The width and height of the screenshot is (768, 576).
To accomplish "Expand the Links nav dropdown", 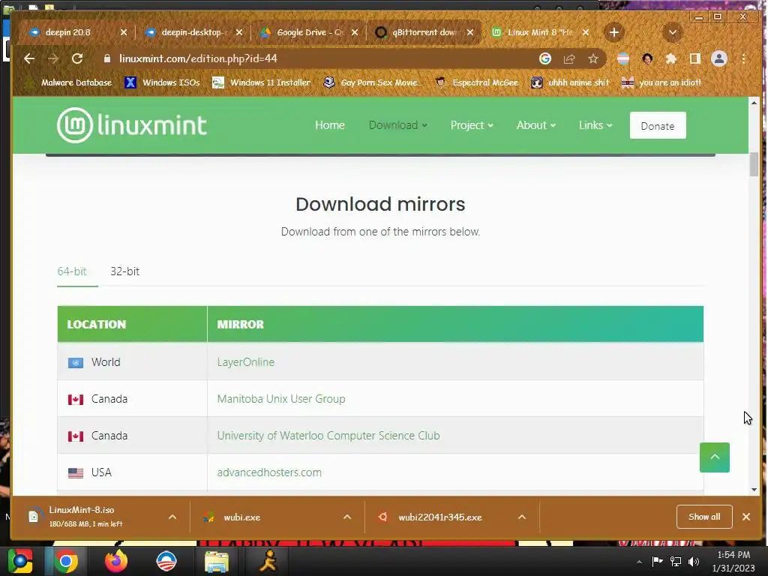I will pos(595,125).
